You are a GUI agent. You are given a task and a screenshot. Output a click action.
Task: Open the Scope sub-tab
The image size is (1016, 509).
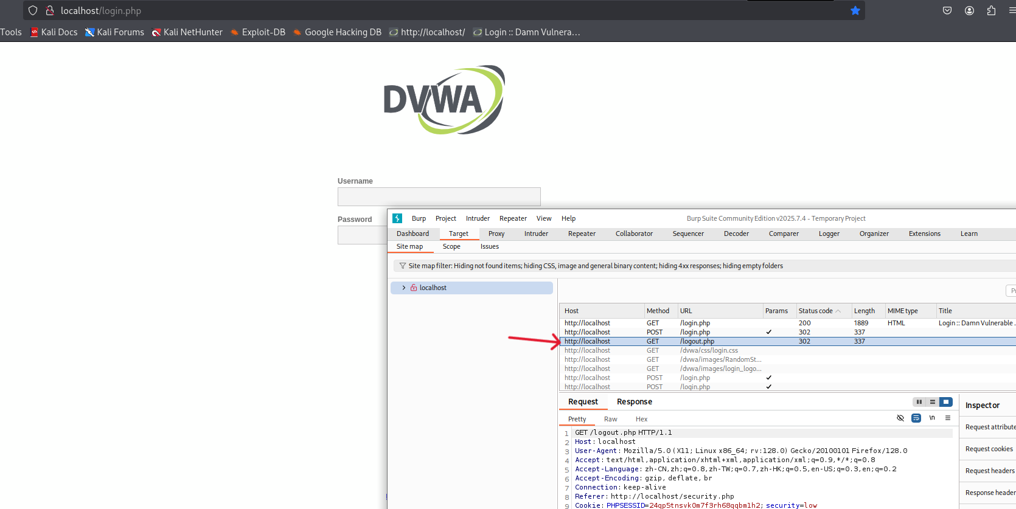coord(451,246)
